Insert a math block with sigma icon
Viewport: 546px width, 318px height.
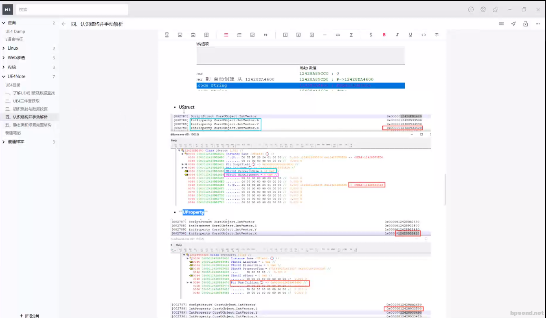[x=351, y=35]
